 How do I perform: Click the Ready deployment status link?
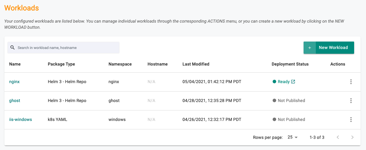point(284,82)
